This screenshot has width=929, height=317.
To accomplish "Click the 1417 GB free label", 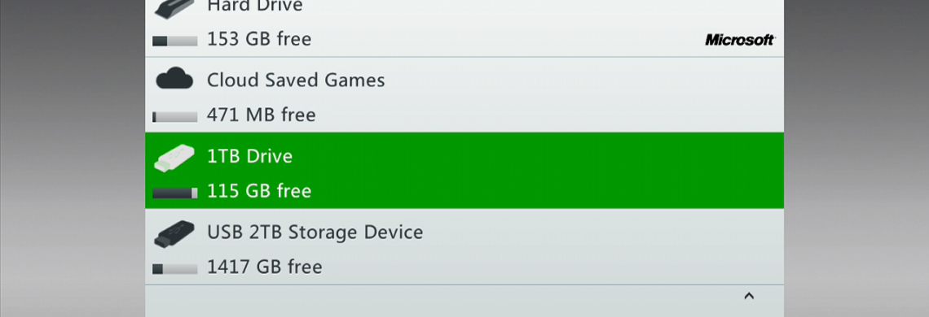I will click(264, 267).
